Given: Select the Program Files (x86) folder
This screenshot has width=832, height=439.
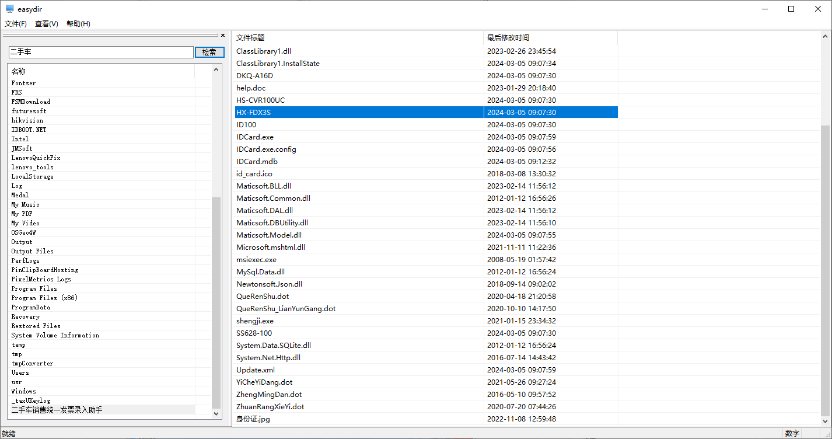Looking at the screenshot, I should (x=44, y=298).
